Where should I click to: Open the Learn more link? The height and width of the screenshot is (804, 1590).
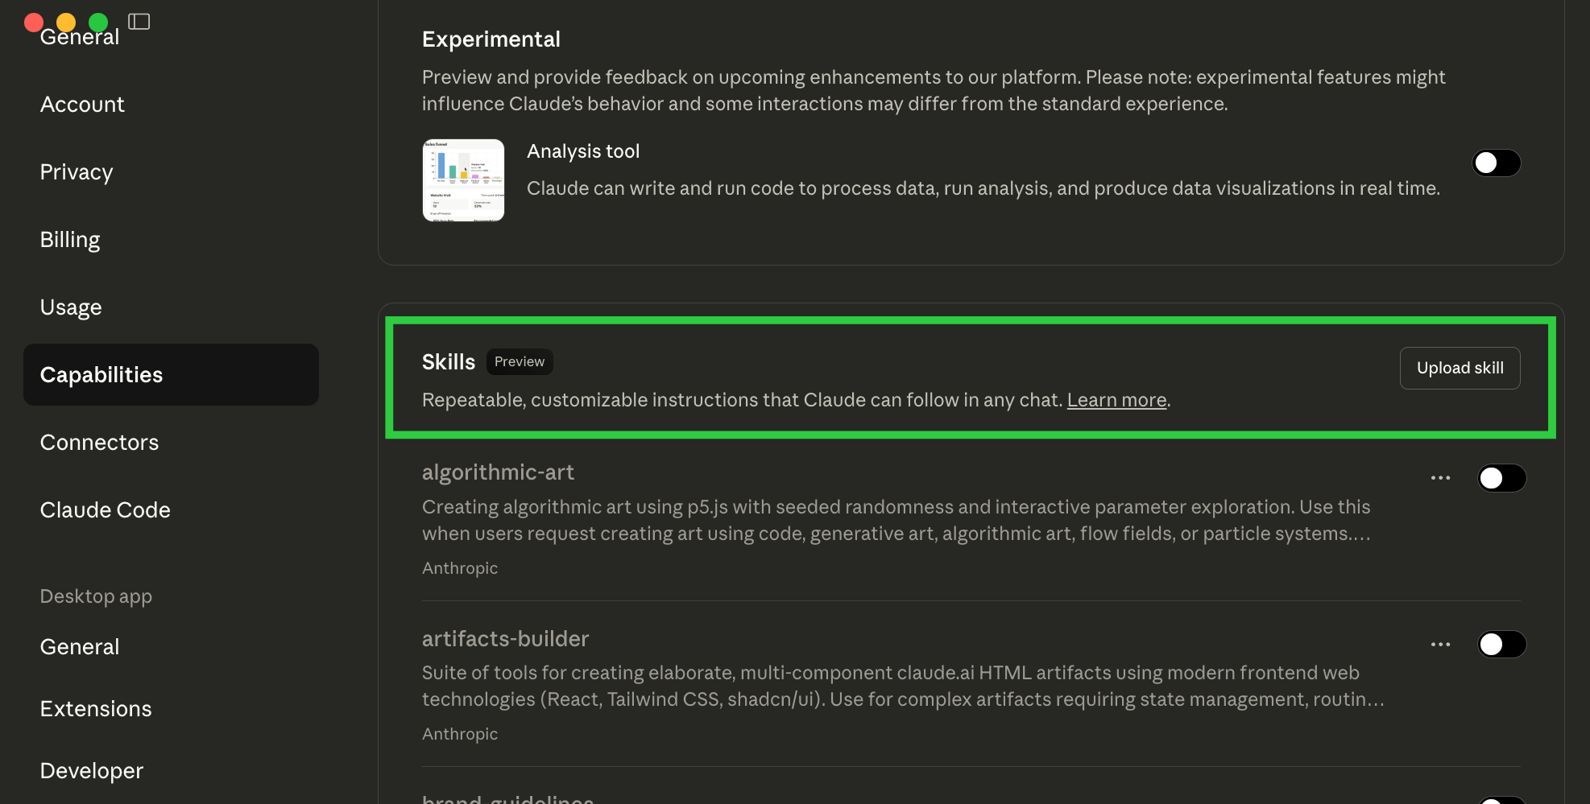coord(1116,400)
